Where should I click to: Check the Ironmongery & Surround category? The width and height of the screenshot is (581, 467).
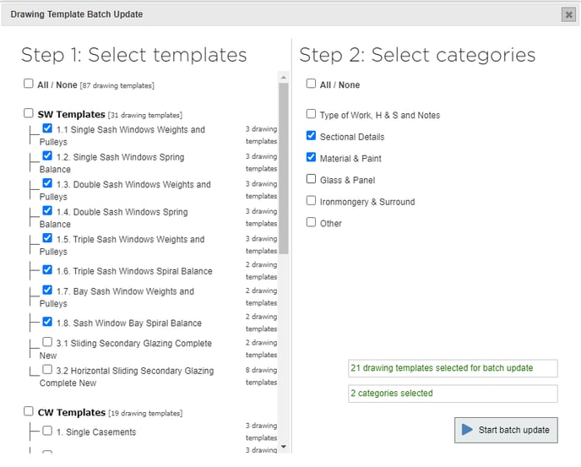click(312, 201)
